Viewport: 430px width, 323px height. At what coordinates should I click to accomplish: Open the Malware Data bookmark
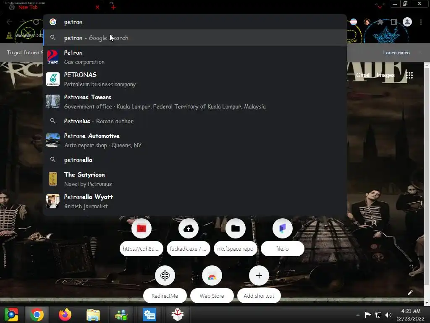coord(25,35)
